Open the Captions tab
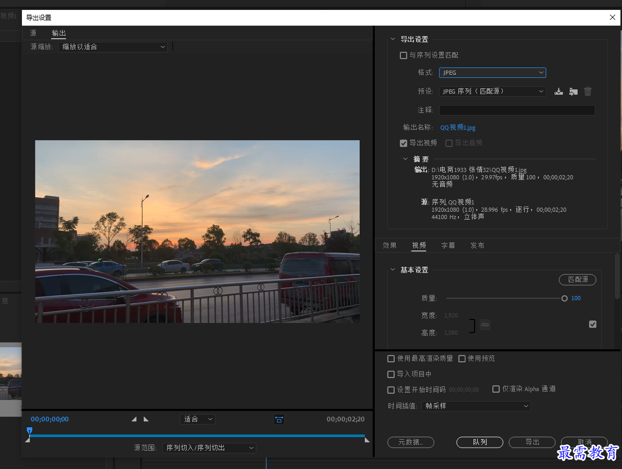 point(448,246)
